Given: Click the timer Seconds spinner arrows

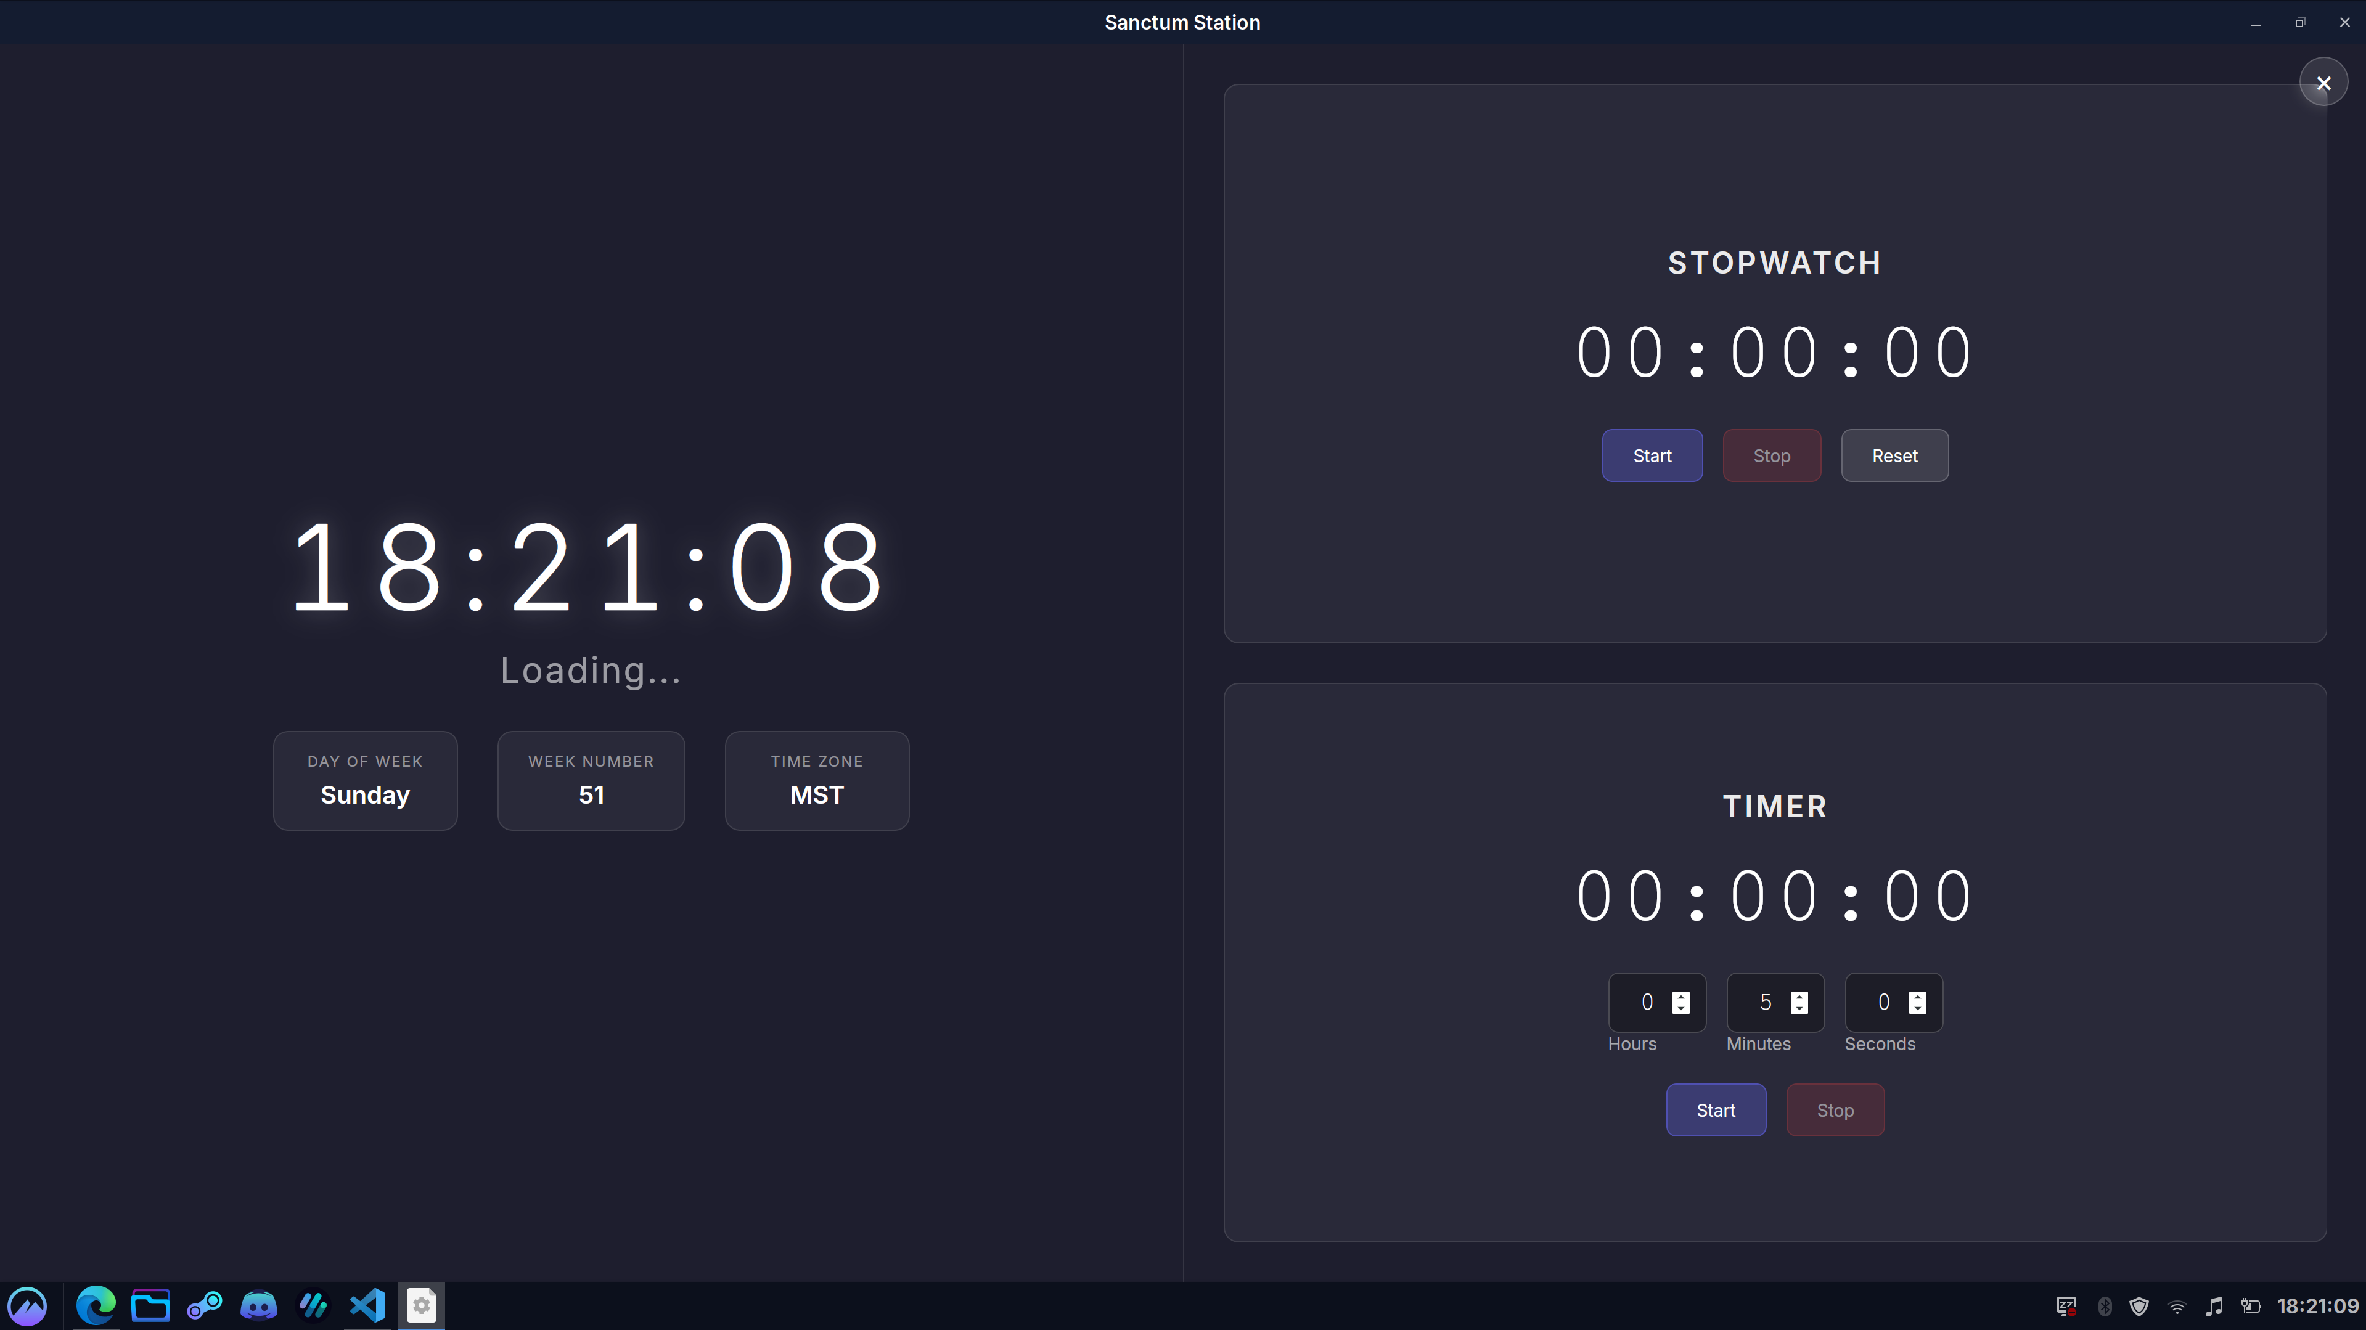Looking at the screenshot, I should [x=1917, y=1002].
